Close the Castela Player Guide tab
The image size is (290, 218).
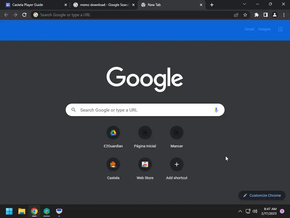pos(66,5)
